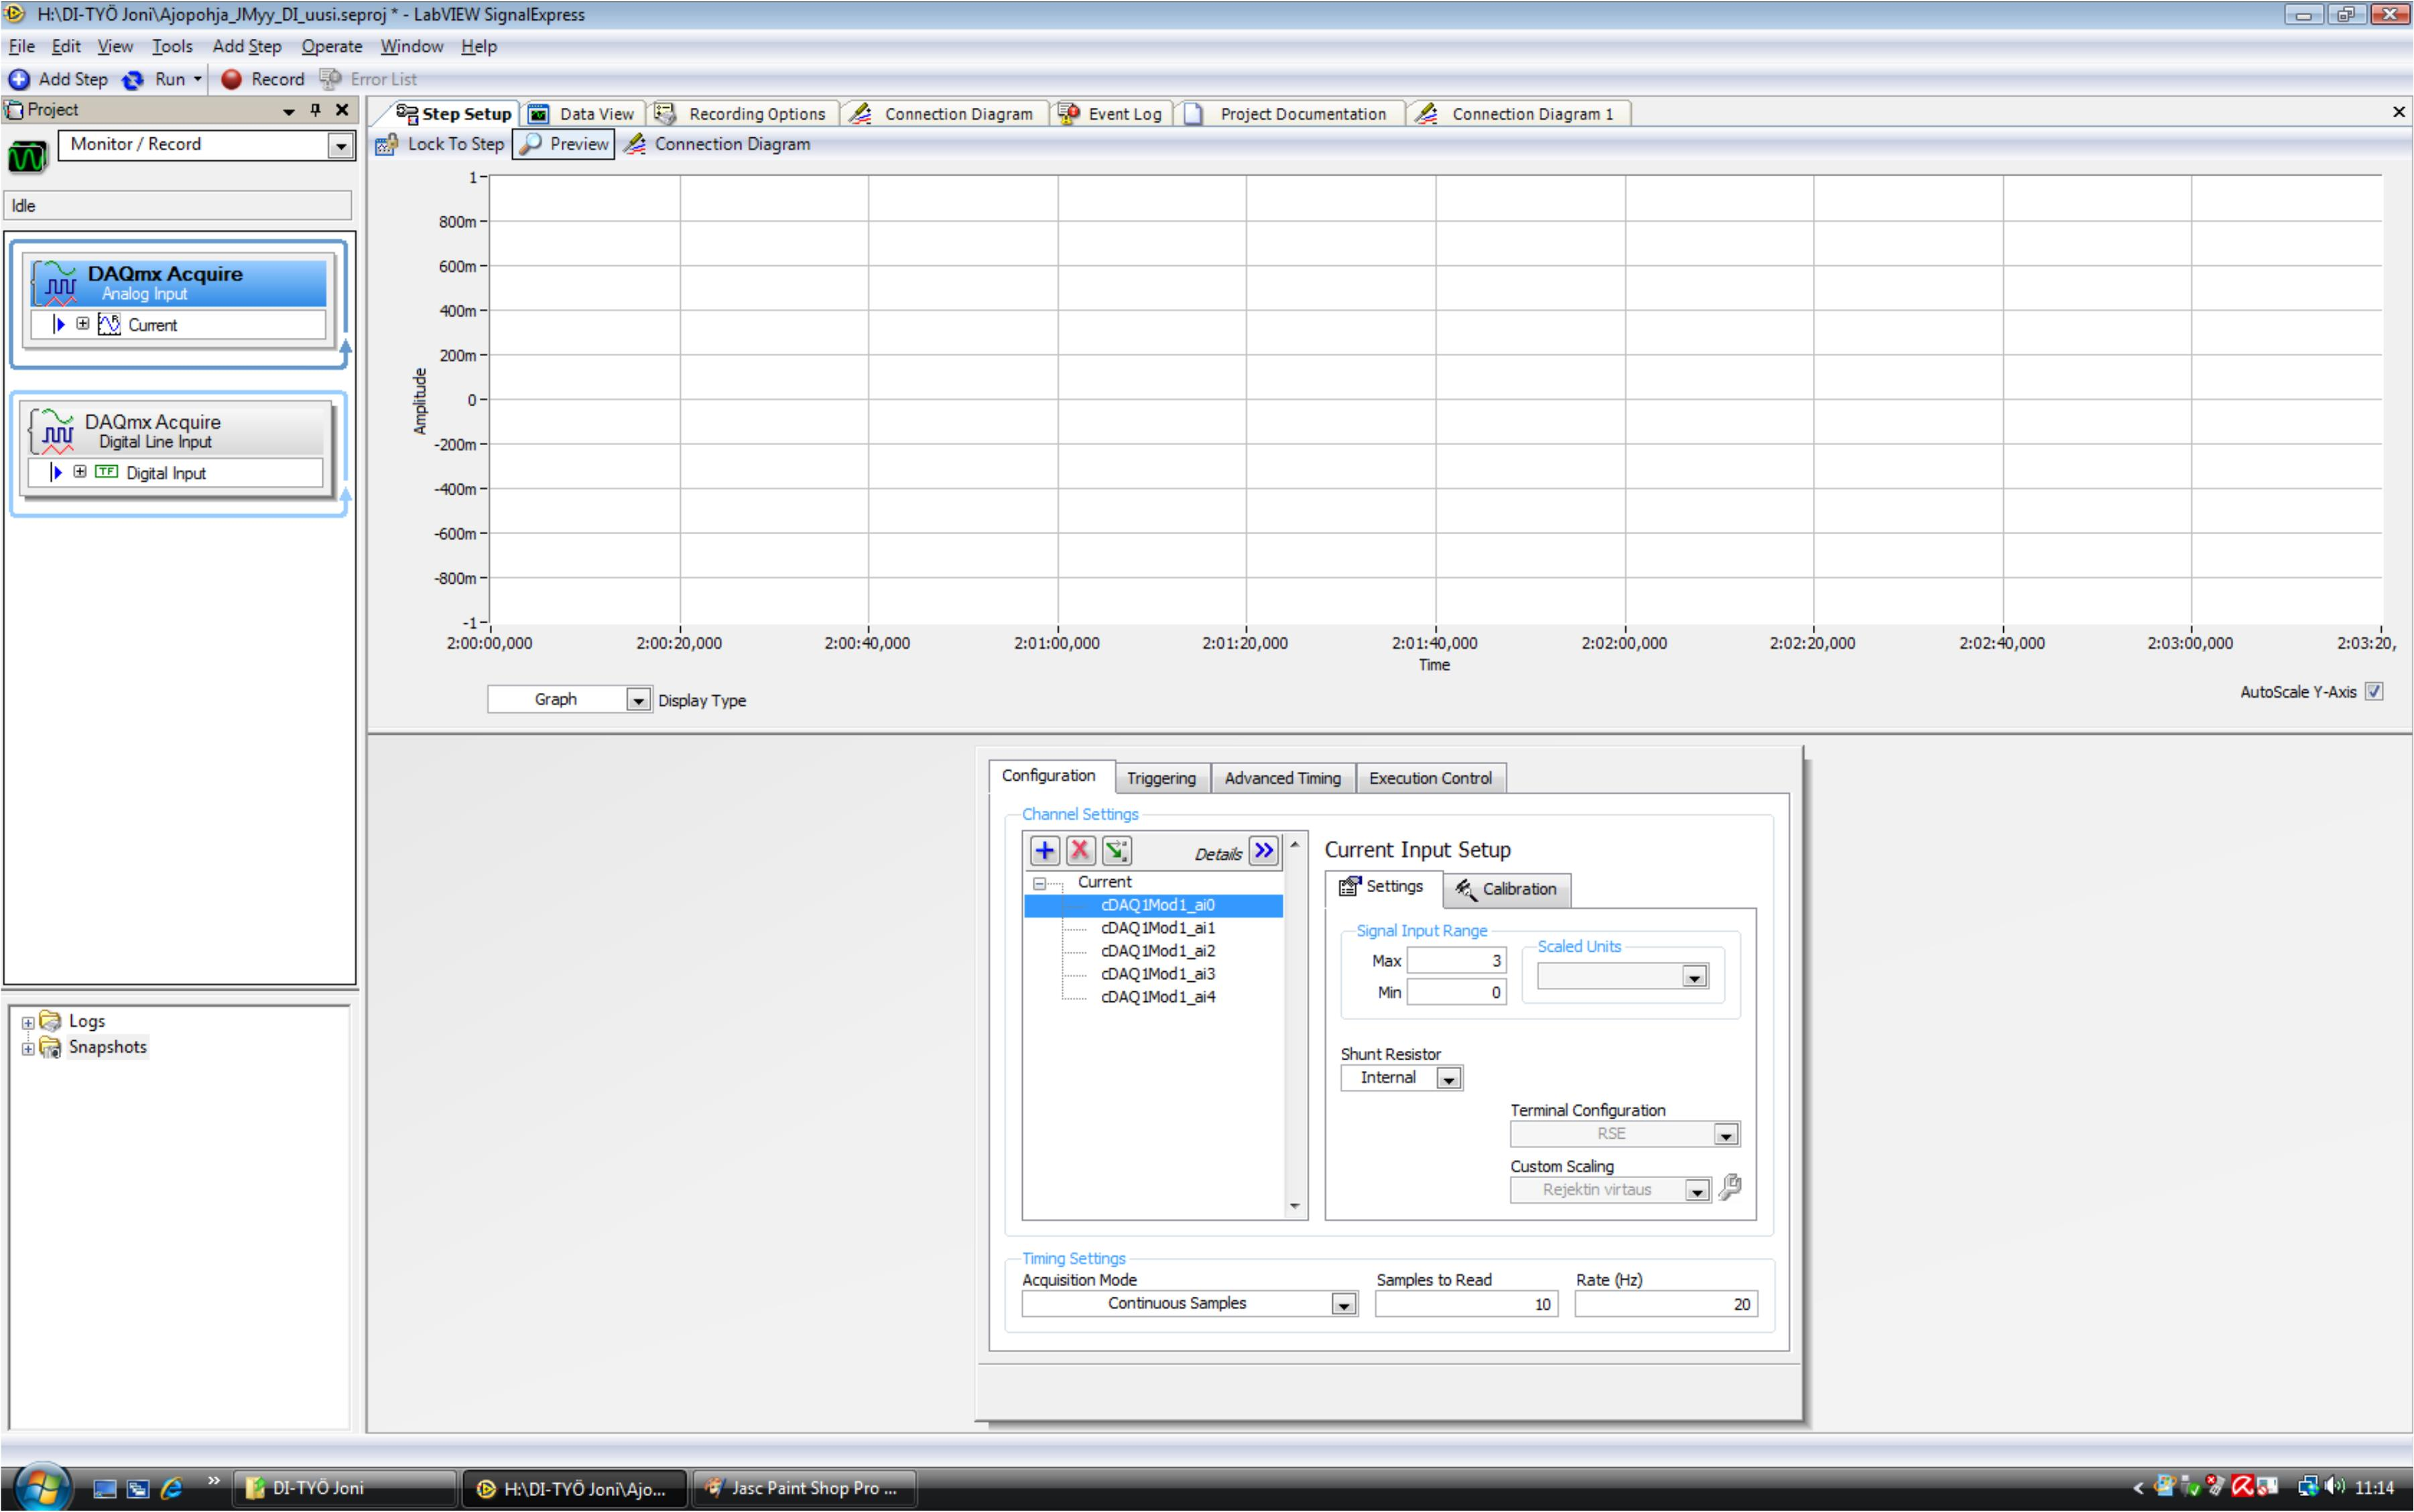The height and width of the screenshot is (1512, 2414).
Task: Click the Current output play arrow
Action: [59, 324]
